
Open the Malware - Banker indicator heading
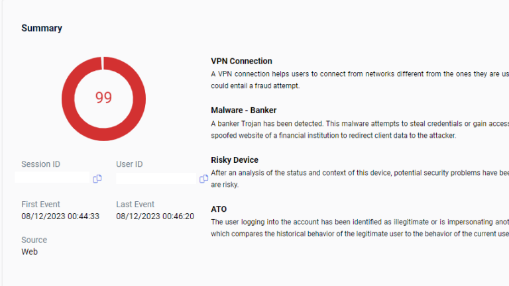pyautogui.click(x=243, y=111)
